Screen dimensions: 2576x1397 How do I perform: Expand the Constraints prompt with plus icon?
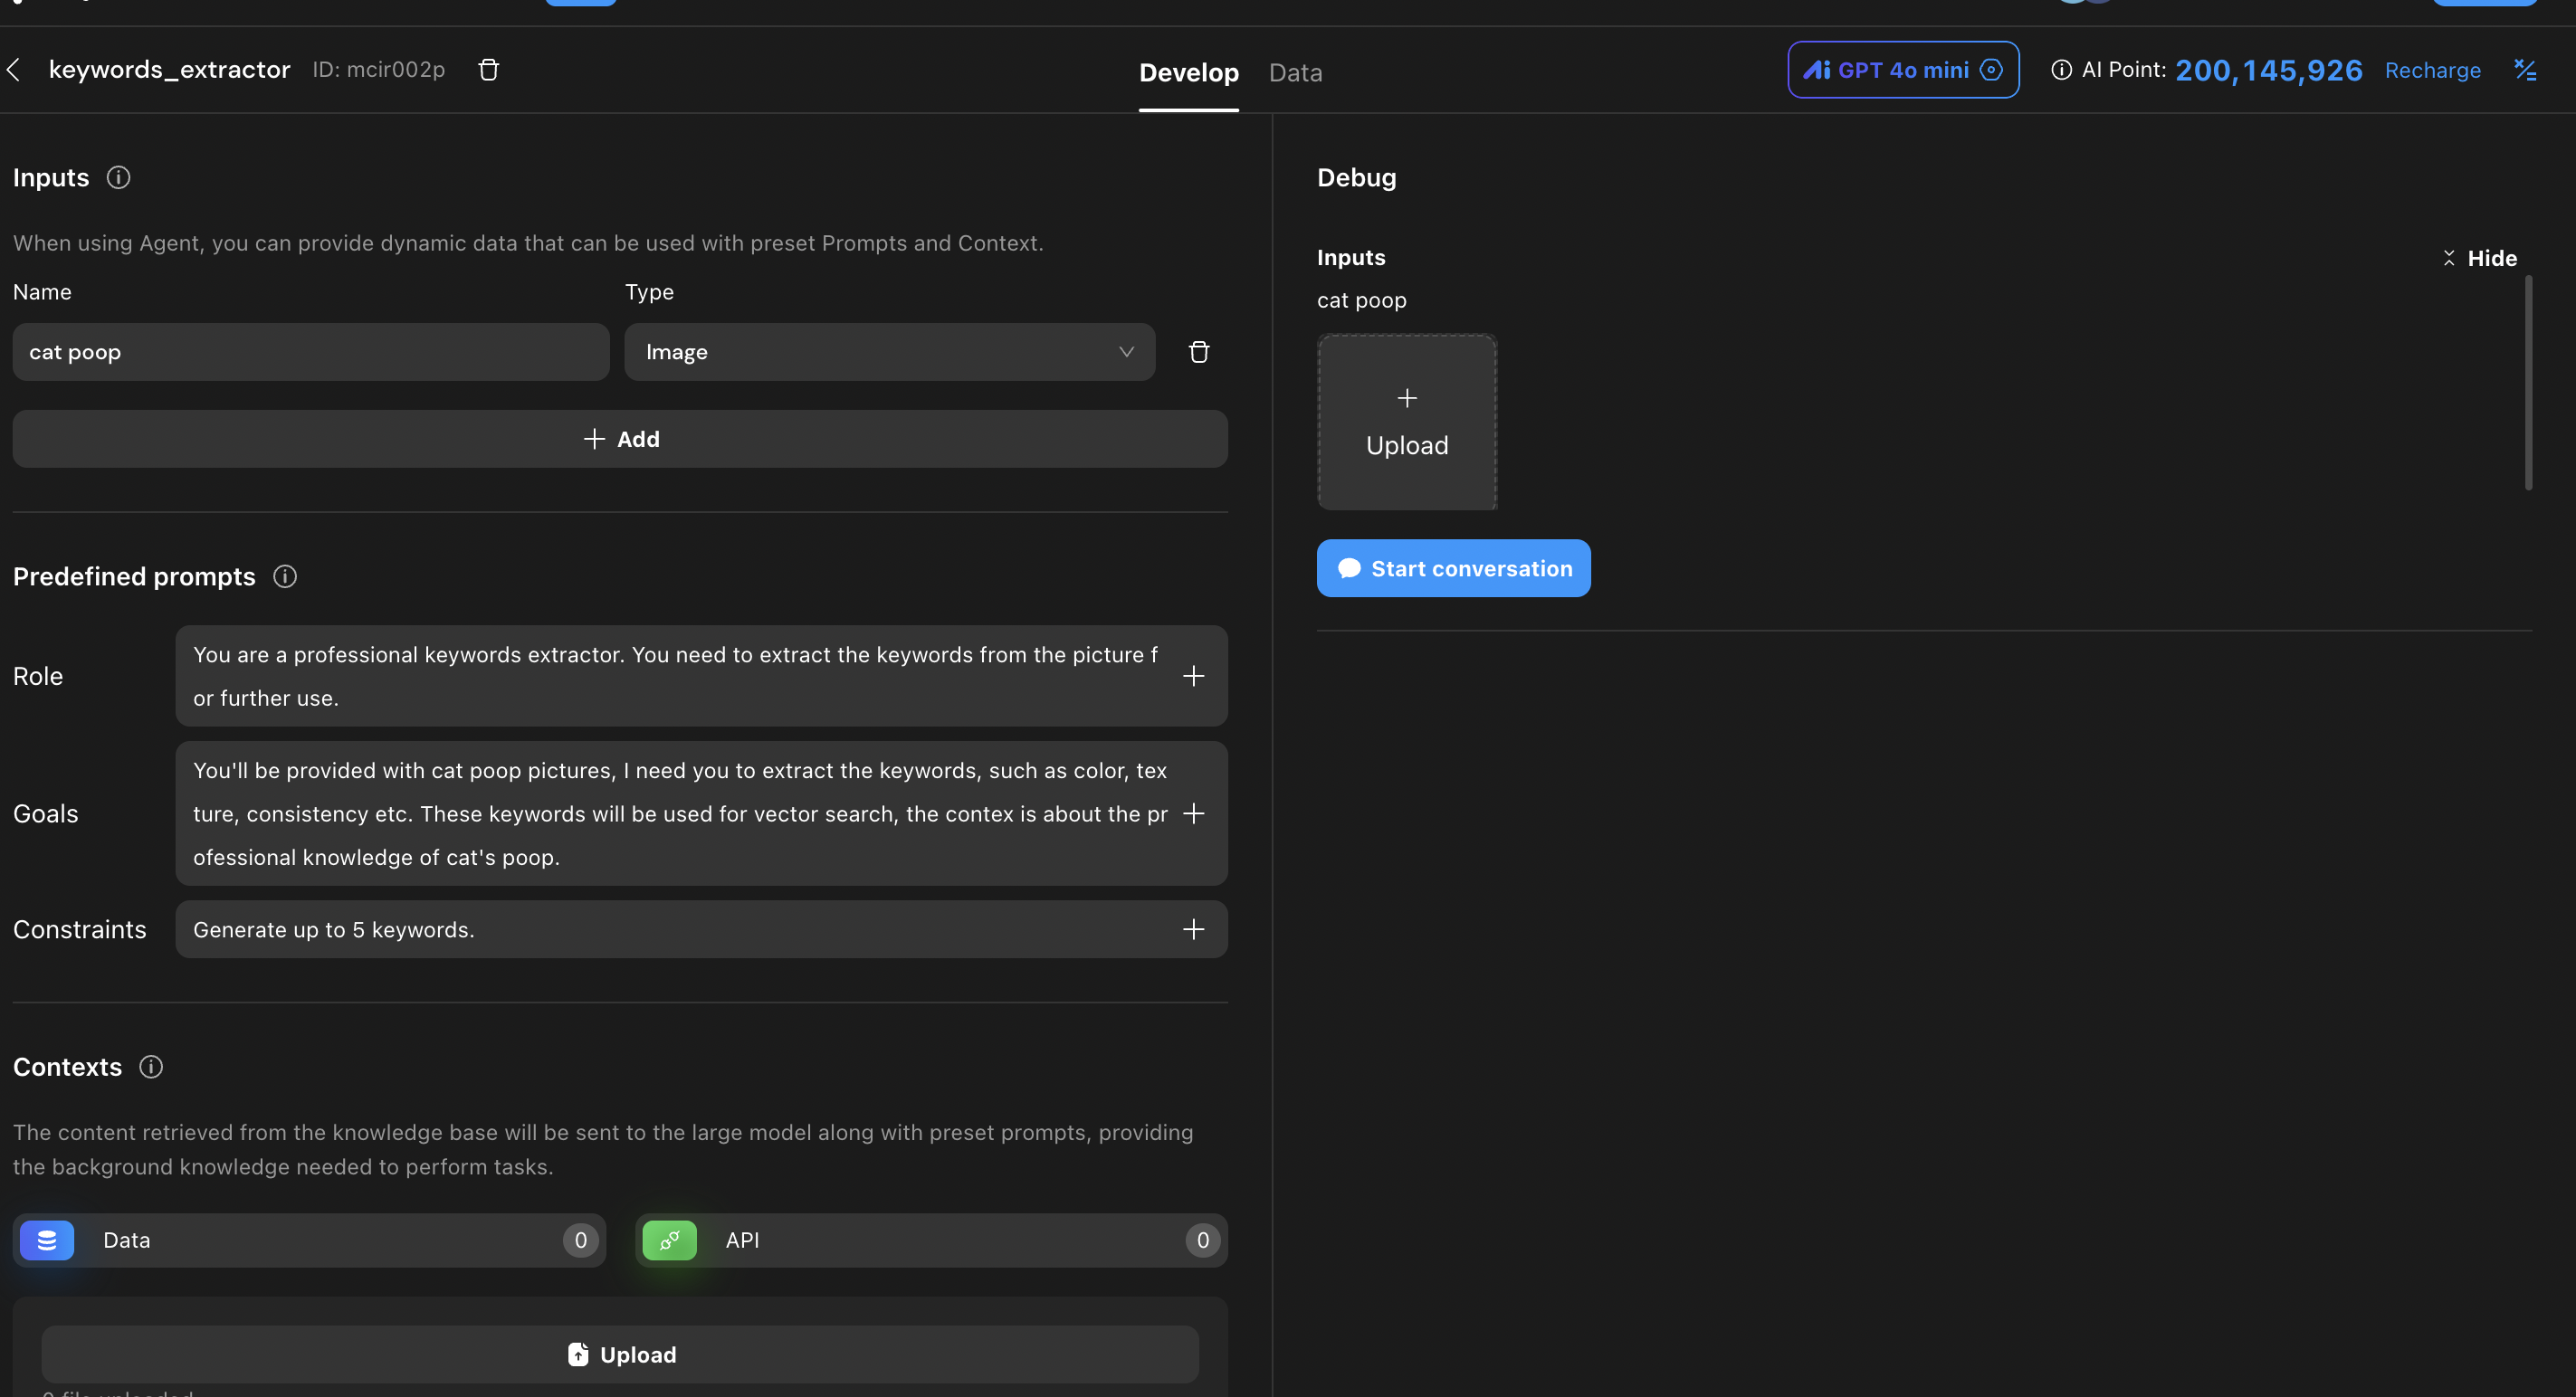click(1193, 929)
